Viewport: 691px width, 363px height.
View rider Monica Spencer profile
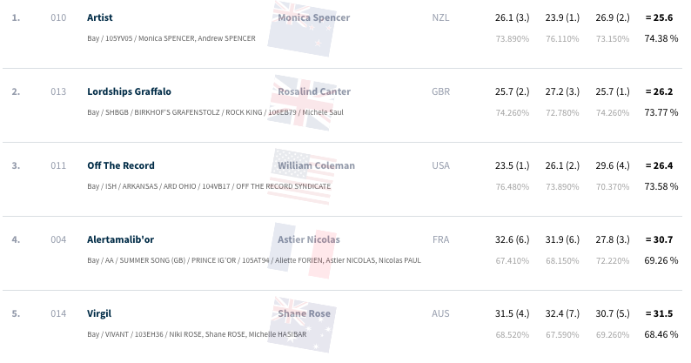click(x=314, y=17)
